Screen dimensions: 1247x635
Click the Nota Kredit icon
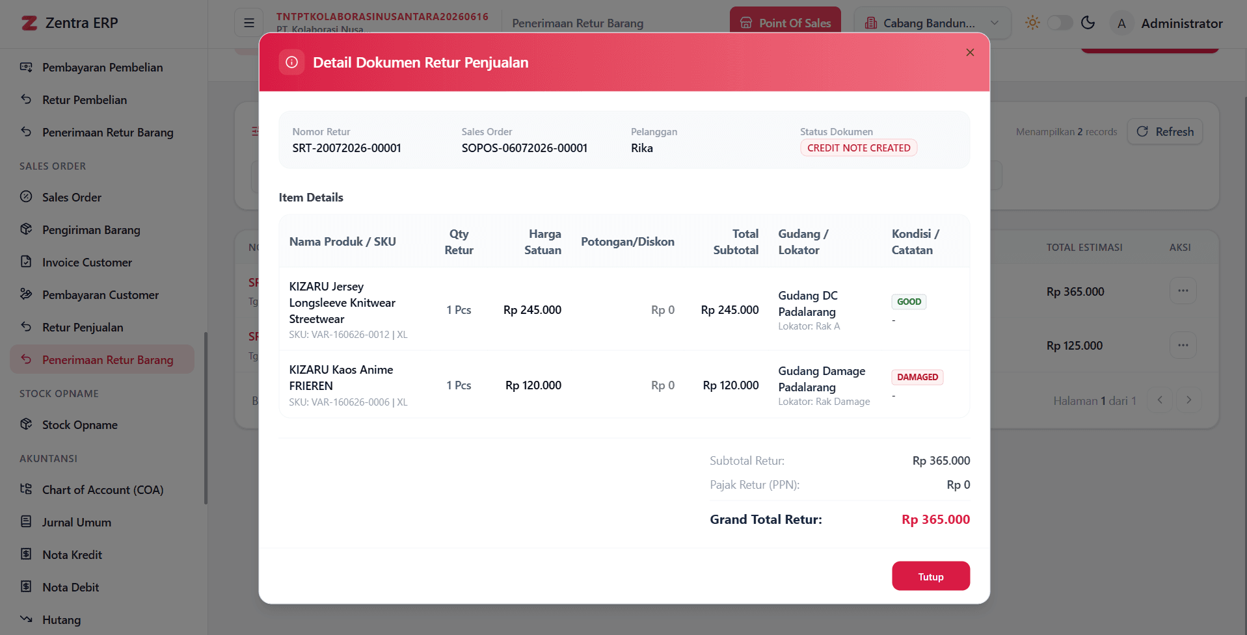tap(26, 554)
